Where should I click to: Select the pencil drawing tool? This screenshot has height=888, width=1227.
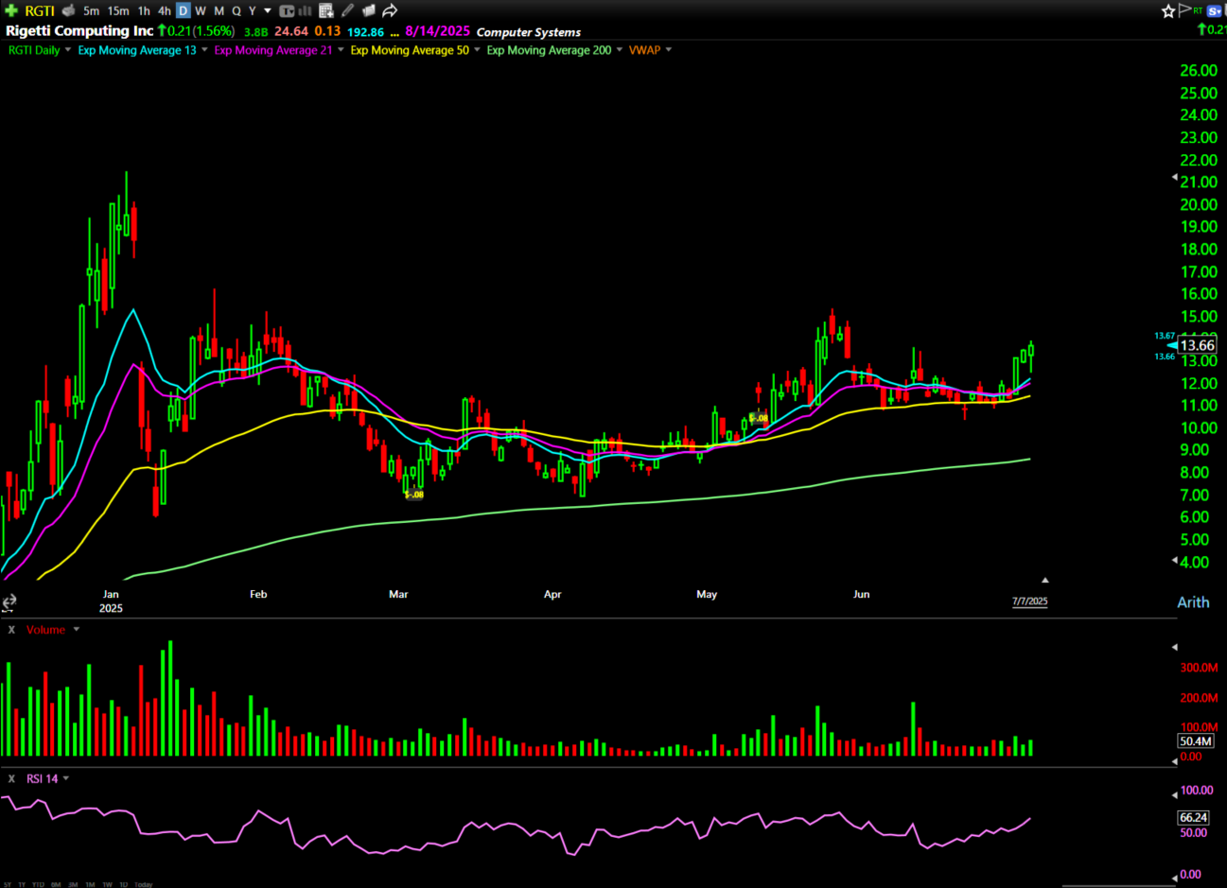click(348, 10)
